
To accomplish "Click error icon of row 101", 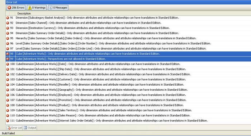I will (x=8, y=69).
